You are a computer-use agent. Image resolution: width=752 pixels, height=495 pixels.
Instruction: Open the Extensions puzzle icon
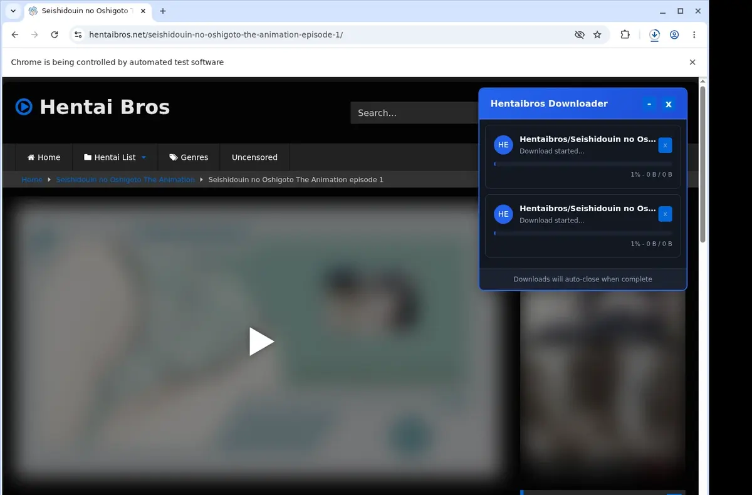625,35
